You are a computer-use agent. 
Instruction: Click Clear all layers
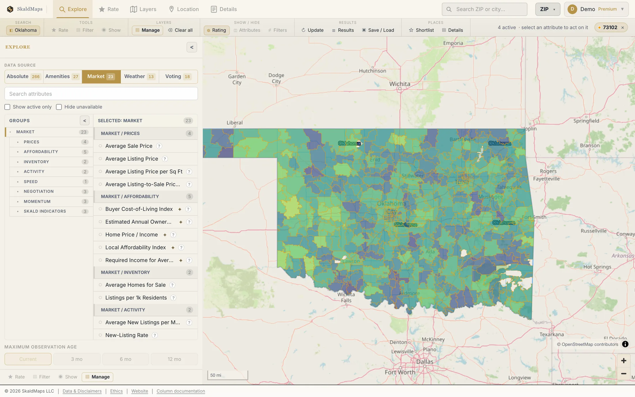(180, 30)
